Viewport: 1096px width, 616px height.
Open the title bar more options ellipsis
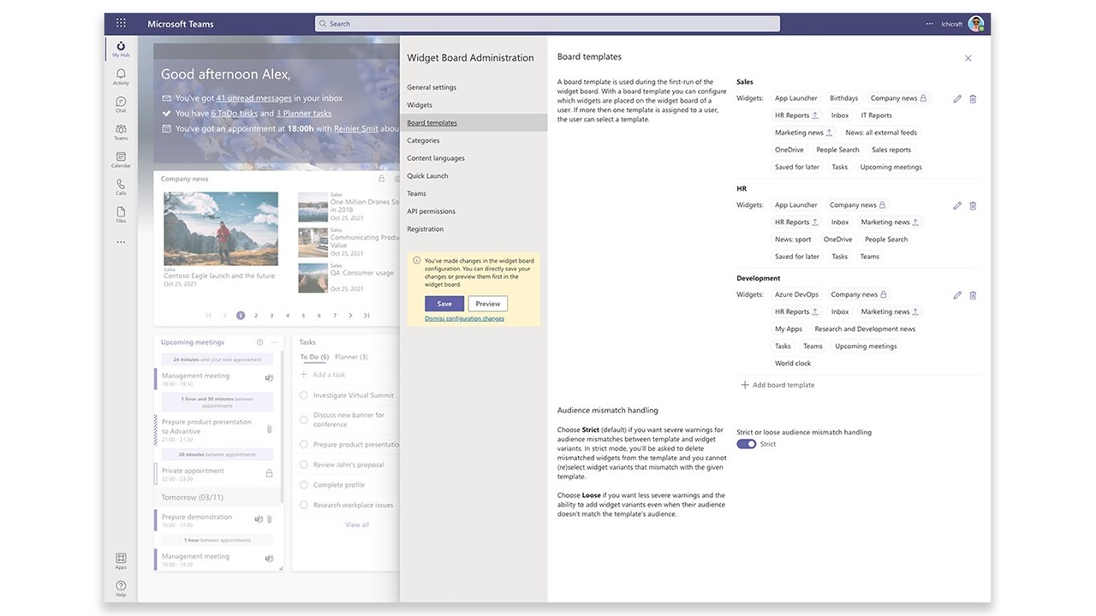coord(930,24)
